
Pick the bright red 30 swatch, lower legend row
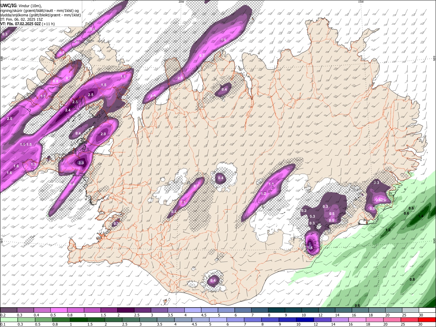427,320
